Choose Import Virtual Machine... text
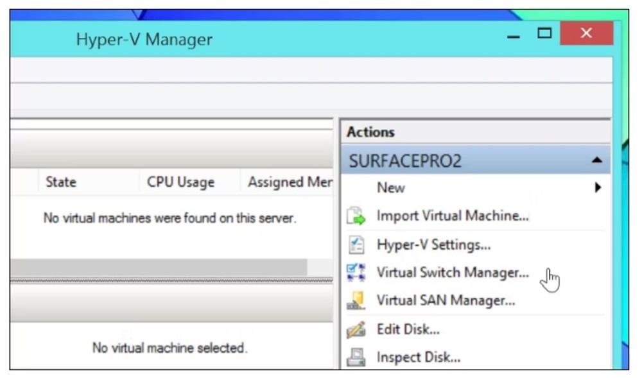642x378 pixels. click(x=453, y=216)
